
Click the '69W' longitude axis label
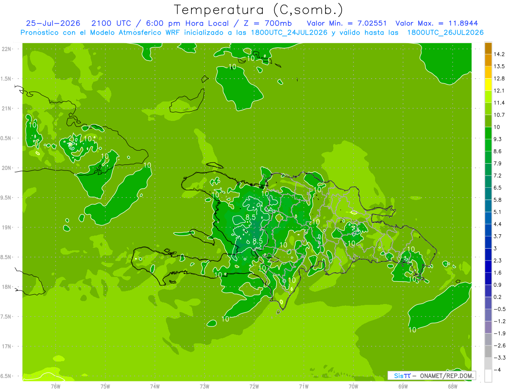click(403, 387)
